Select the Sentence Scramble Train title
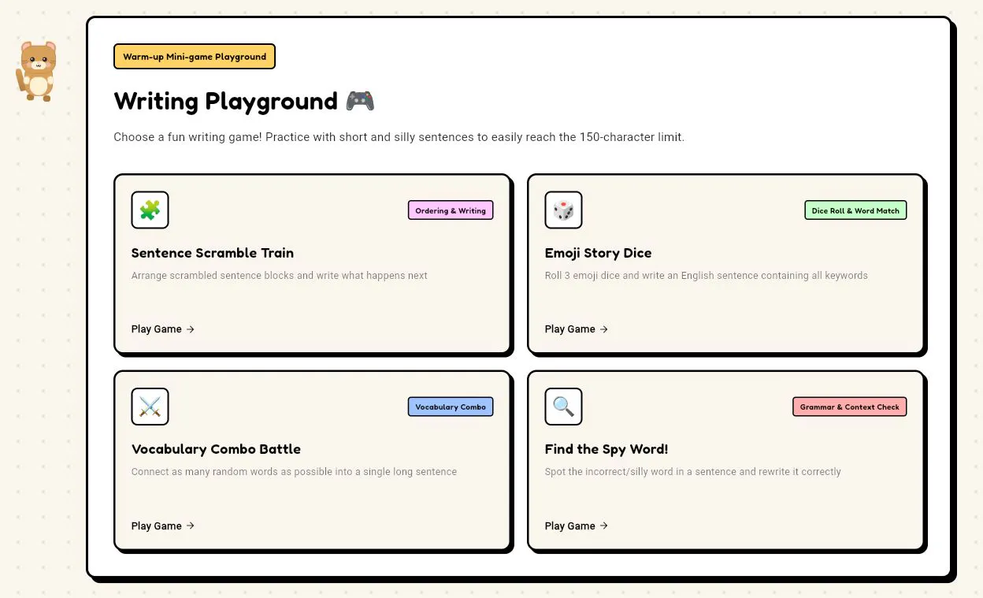983x598 pixels. coord(213,253)
